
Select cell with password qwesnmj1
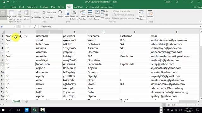click(x=75, y=40)
